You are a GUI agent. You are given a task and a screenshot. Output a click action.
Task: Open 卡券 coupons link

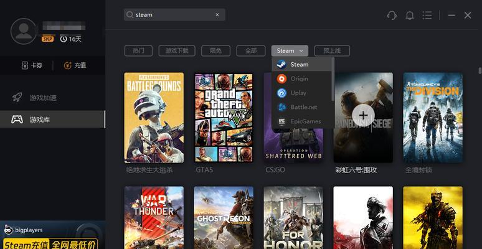32,65
